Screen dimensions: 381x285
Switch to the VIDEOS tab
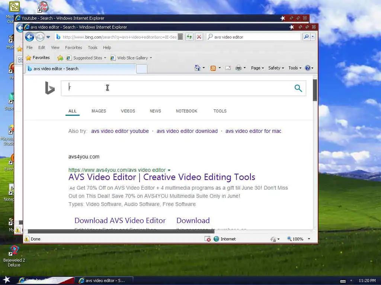click(128, 111)
